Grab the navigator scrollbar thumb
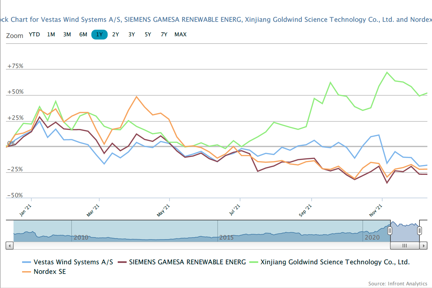The image size is (432, 288). tap(405, 246)
